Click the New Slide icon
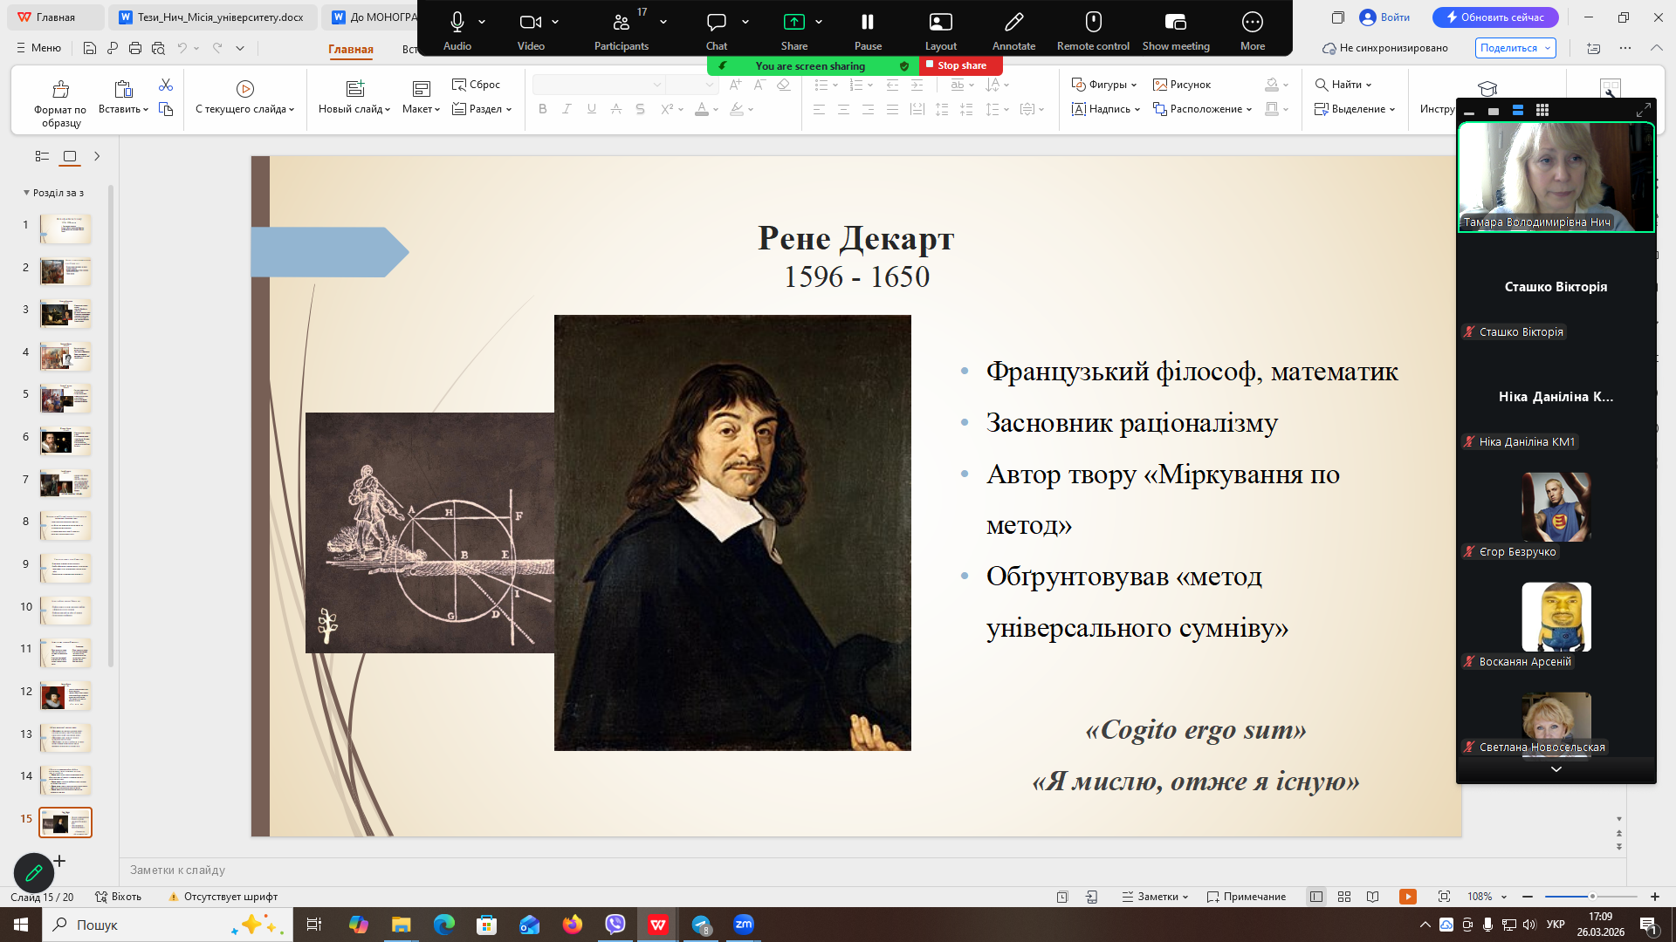This screenshot has height=942, width=1676. (354, 89)
